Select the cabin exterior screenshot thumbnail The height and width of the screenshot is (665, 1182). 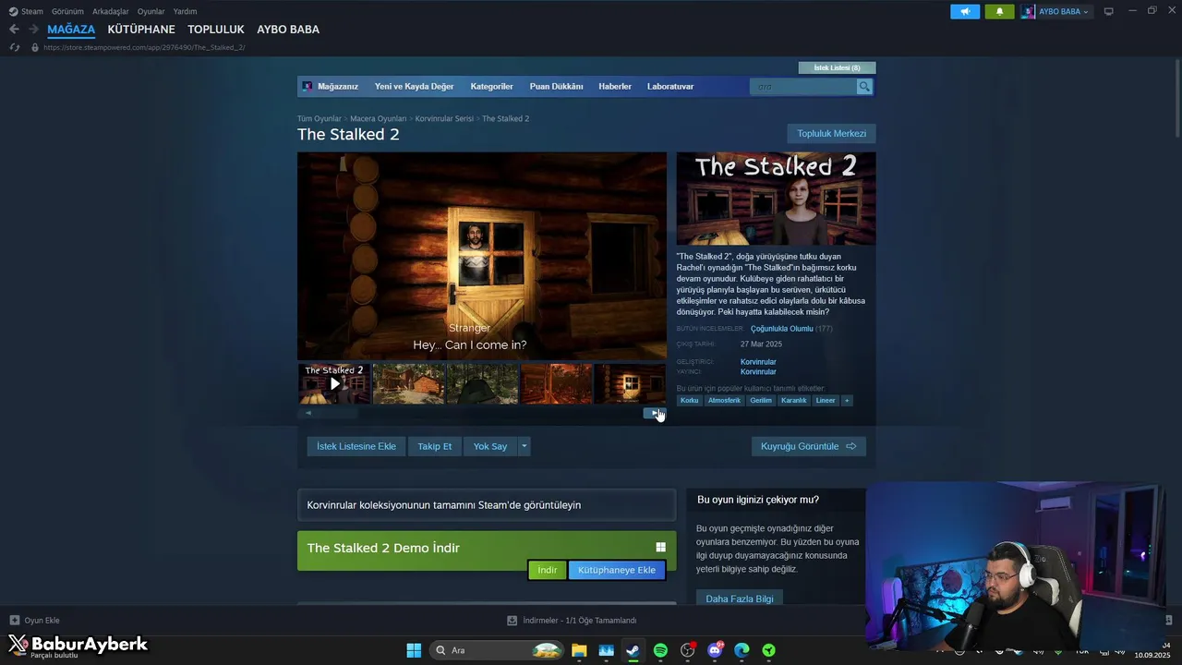[408, 383]
